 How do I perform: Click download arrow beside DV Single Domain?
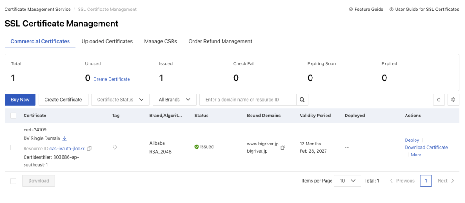tap(64, 138)
